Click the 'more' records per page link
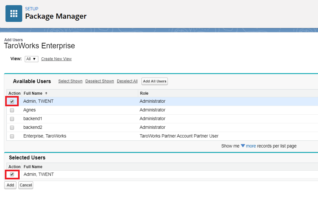This screenshot has height=209, width=318. point(251,146)
